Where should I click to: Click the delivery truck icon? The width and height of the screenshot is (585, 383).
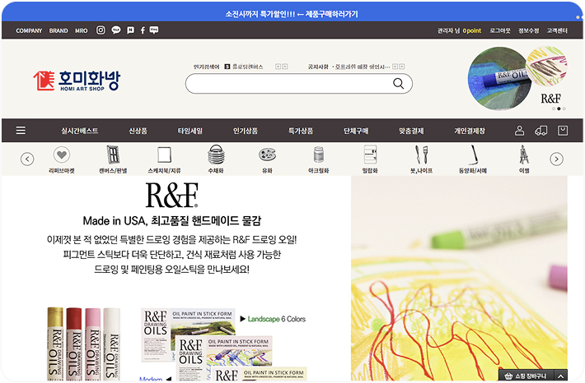coord(541,131)
